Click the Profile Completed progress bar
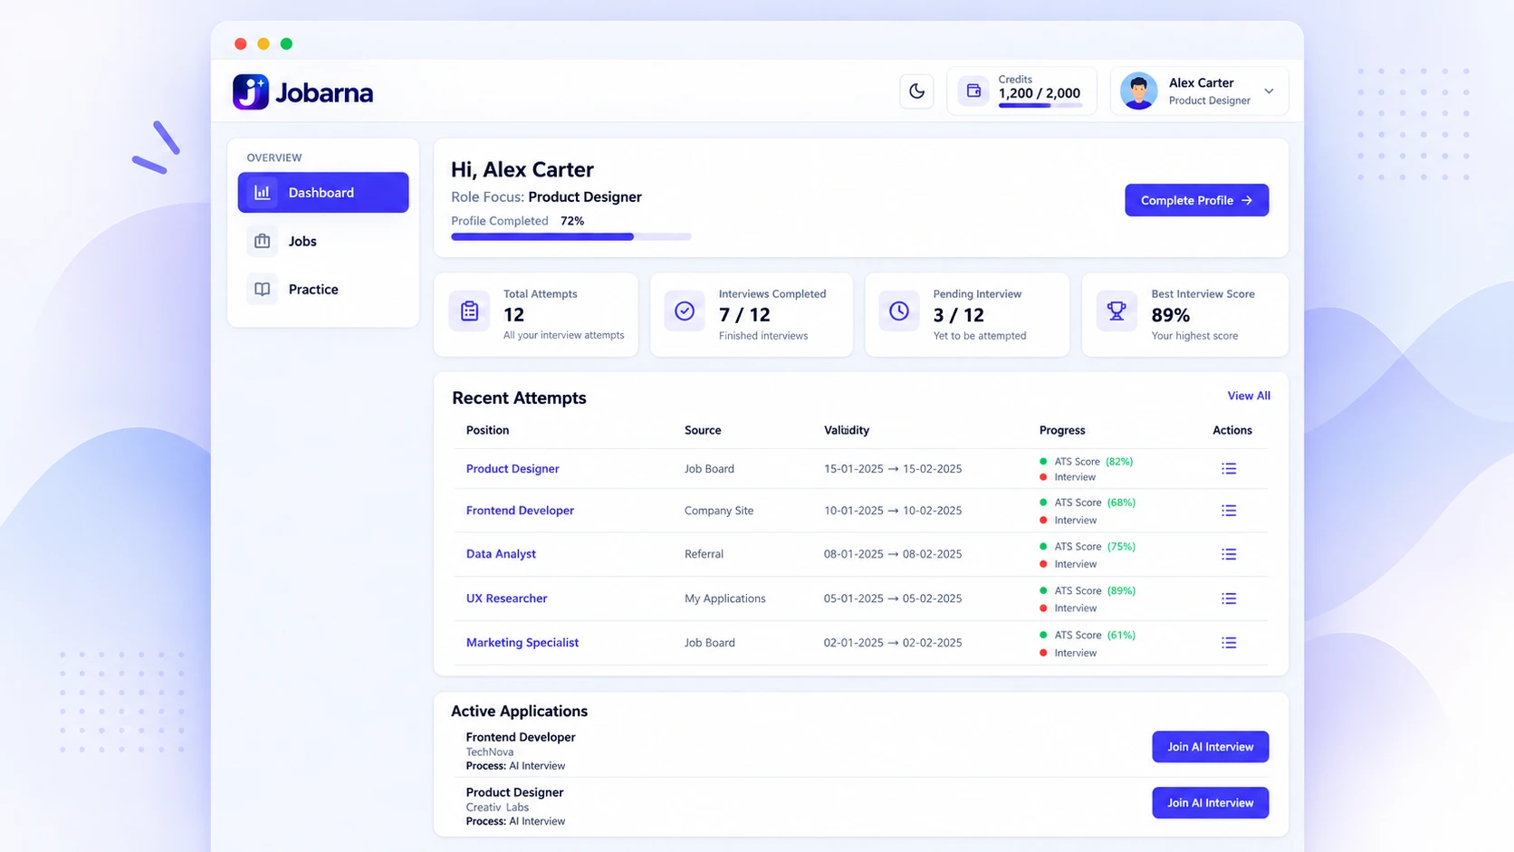Image resolution: width=1514 pixels, height=852 pixels. 571,237
